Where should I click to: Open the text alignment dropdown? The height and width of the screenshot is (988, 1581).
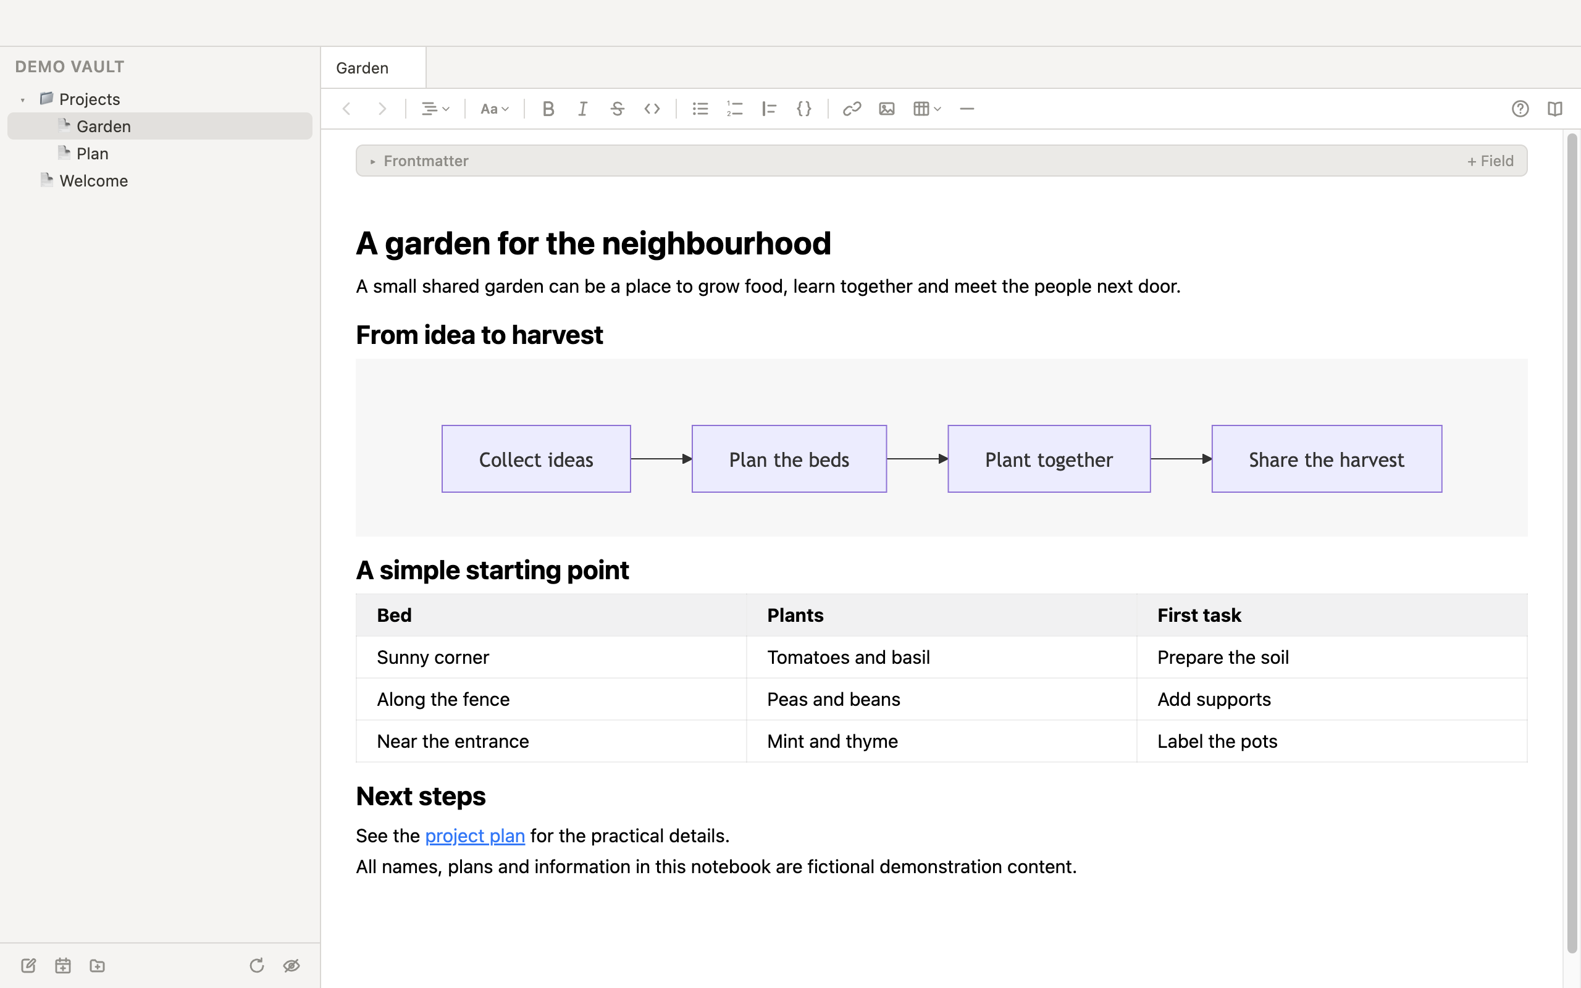click(x=435, y=109)
